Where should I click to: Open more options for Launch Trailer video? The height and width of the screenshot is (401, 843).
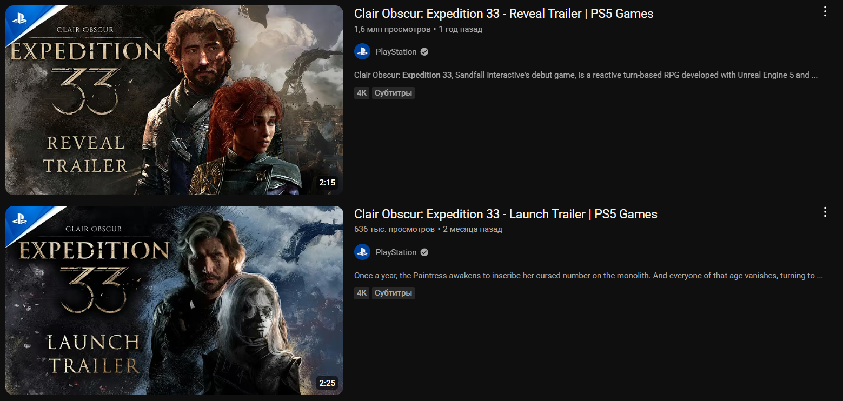[x=825, y=212]
